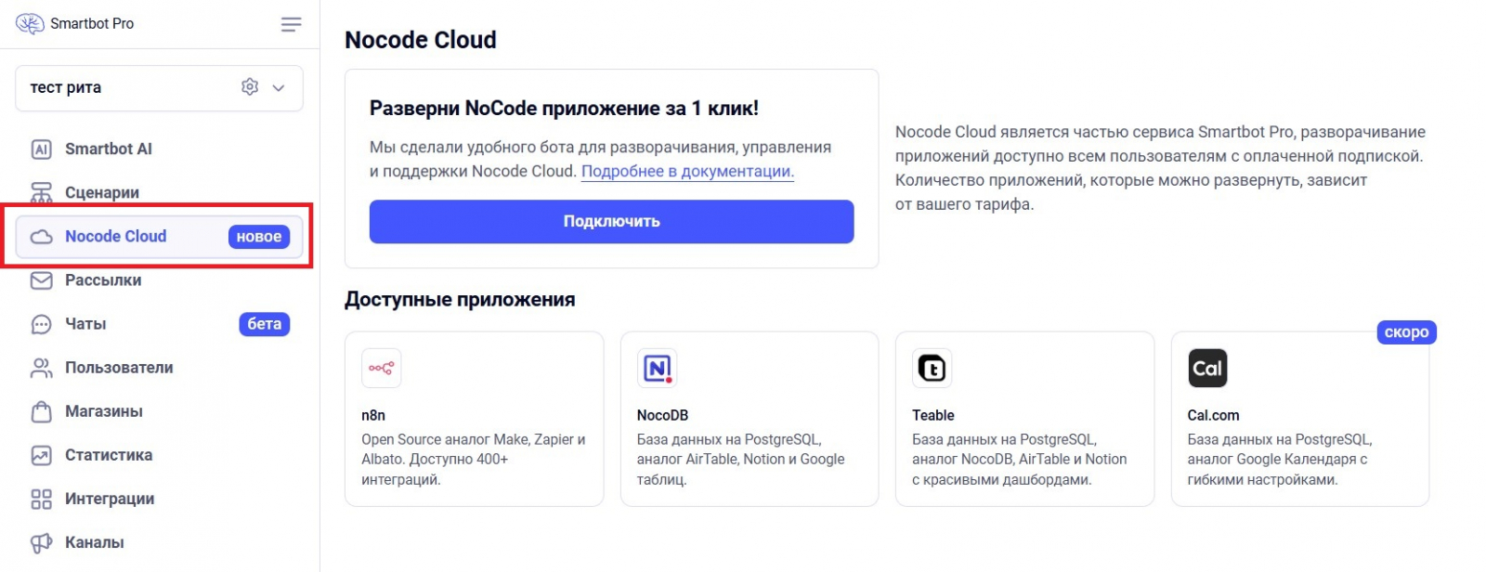Image resolution: width=1486 pixels, height=572 pixels.
Task: Pick the Teable application icon
Action: tap(932, 369)
